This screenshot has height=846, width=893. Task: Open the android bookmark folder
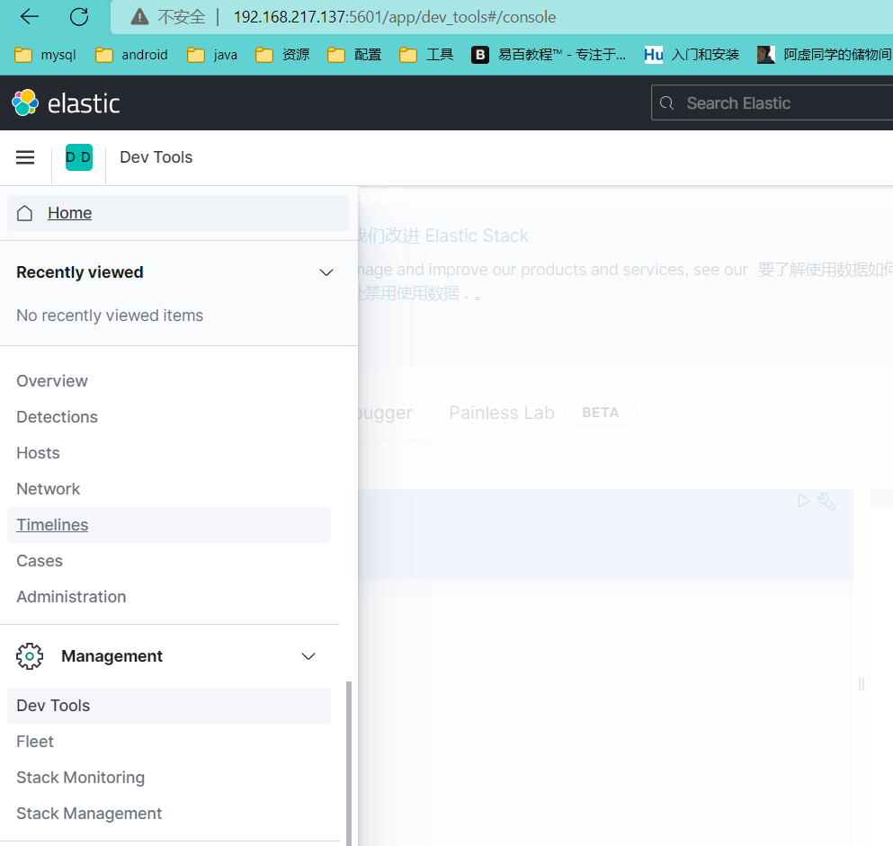click(x=131, y=55)
